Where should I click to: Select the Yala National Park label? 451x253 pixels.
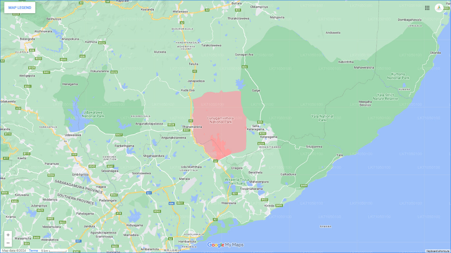(x=322, y=118)
